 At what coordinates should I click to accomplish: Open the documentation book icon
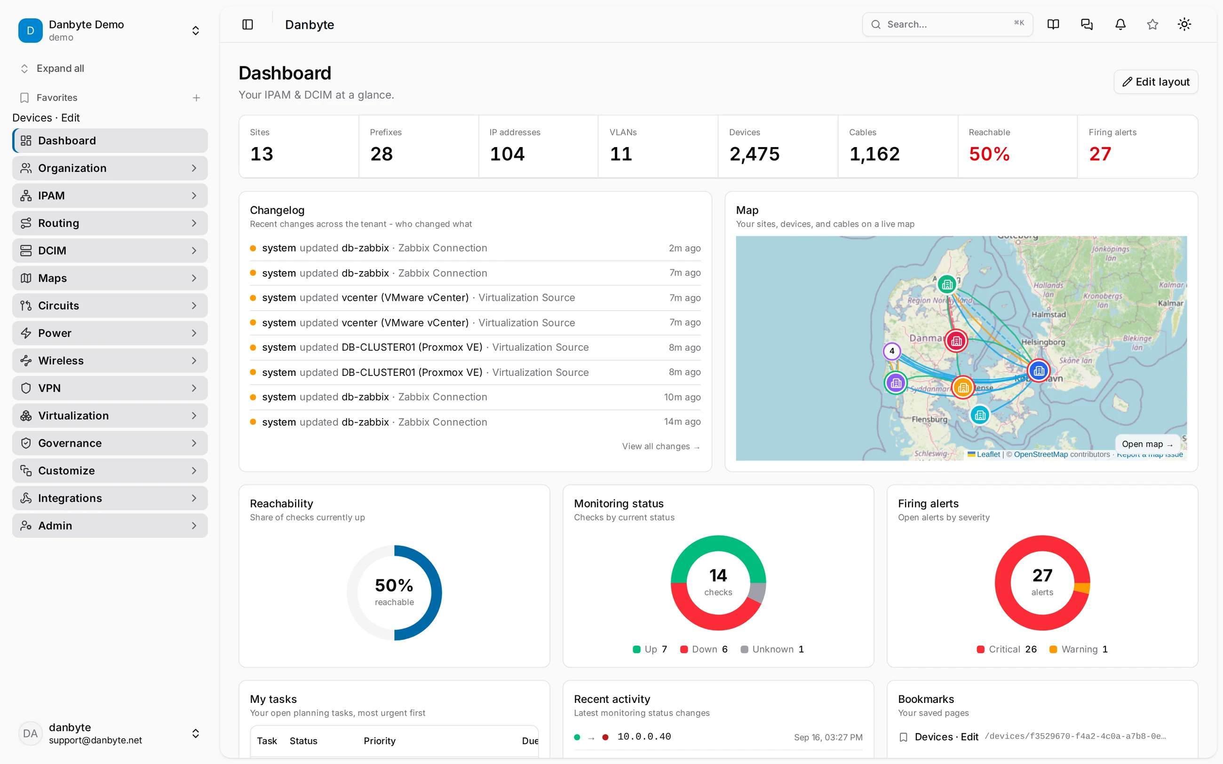coord(1053,24)
